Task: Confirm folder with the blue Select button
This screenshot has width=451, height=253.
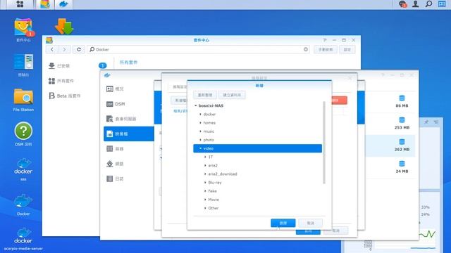Action: 283,223
